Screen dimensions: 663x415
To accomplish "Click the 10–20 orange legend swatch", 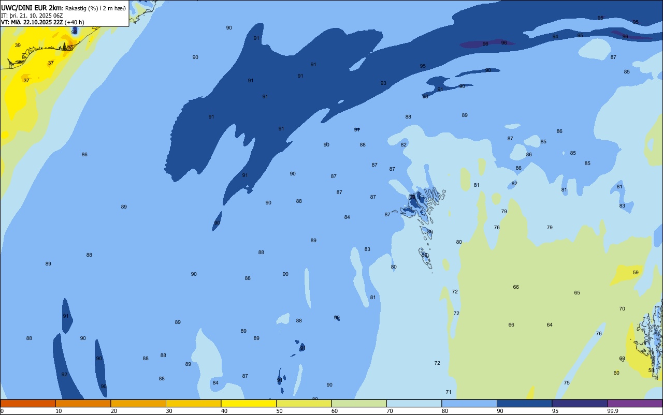I will (x=83, y=403).
